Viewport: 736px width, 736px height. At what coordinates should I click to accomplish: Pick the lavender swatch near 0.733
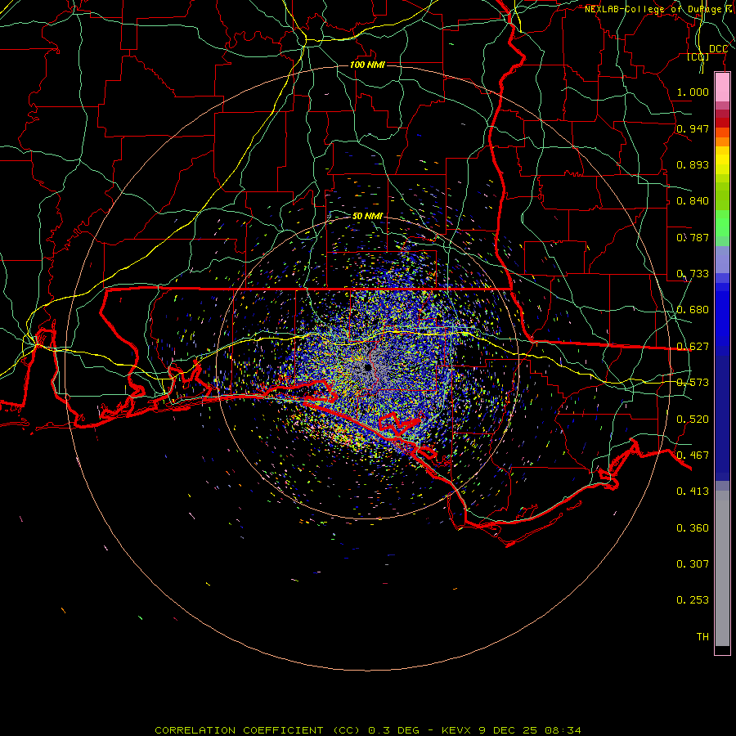click(722, 259)
